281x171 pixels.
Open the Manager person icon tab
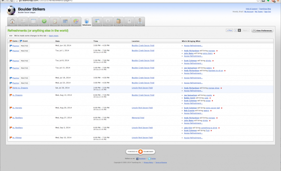(x=140, y=21)
